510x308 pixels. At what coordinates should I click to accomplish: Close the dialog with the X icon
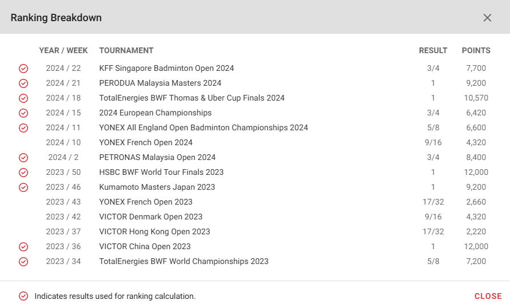(487, 18)
